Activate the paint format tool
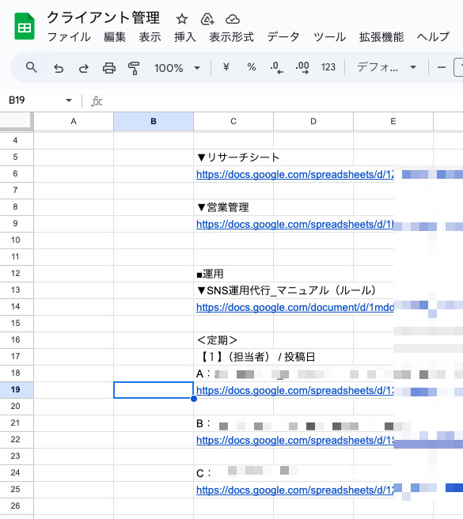 [134, 68]
